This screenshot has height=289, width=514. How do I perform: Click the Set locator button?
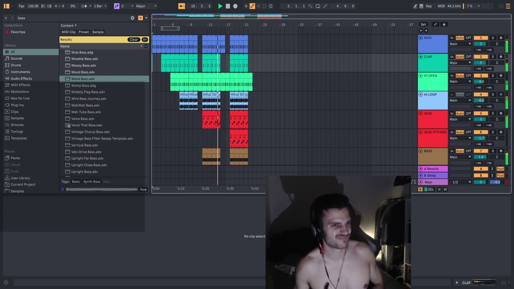click(x=423, y=24)
